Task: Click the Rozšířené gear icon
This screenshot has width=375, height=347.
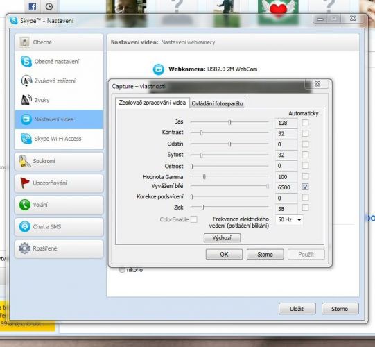Action: (24, 248)
